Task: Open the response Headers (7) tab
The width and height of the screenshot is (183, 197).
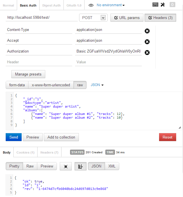Action: click(49, 152)
